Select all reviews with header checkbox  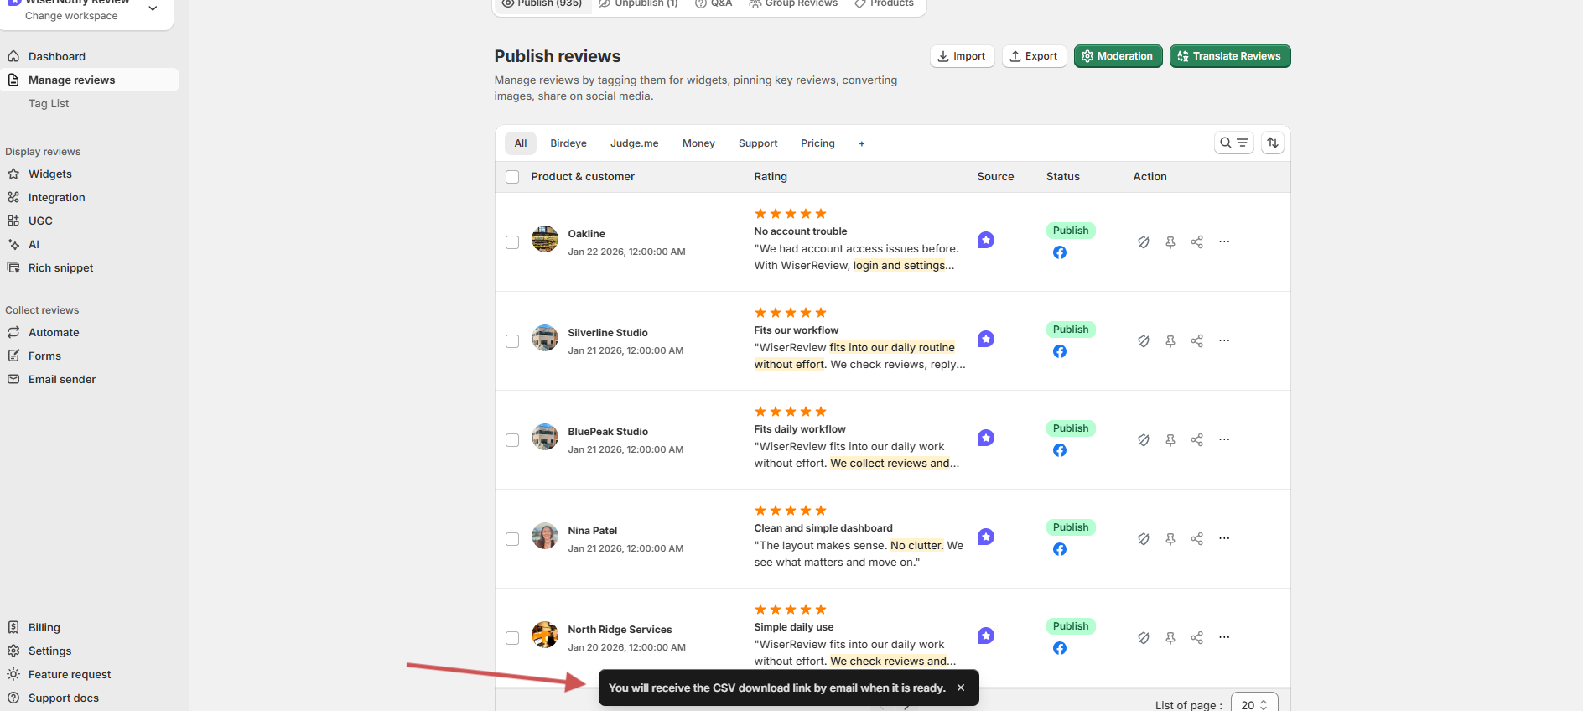tap(512, 177)
